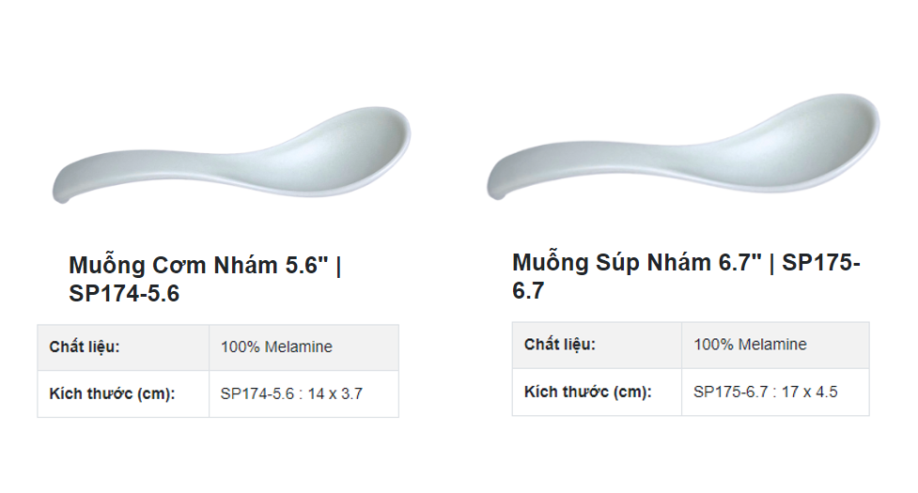The image size is (918, 493).
Task: Click the SP175- code in the soup spoon title
Action: (821, 263)
